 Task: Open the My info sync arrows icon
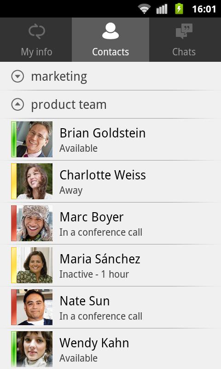coord(37,31)
